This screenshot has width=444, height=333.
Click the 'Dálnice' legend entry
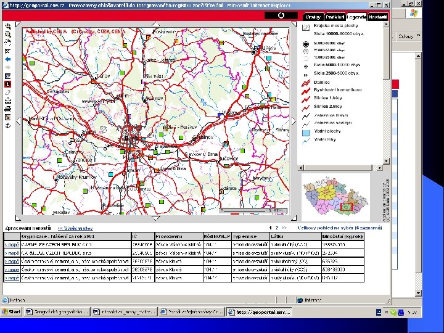tap(322, 83)
